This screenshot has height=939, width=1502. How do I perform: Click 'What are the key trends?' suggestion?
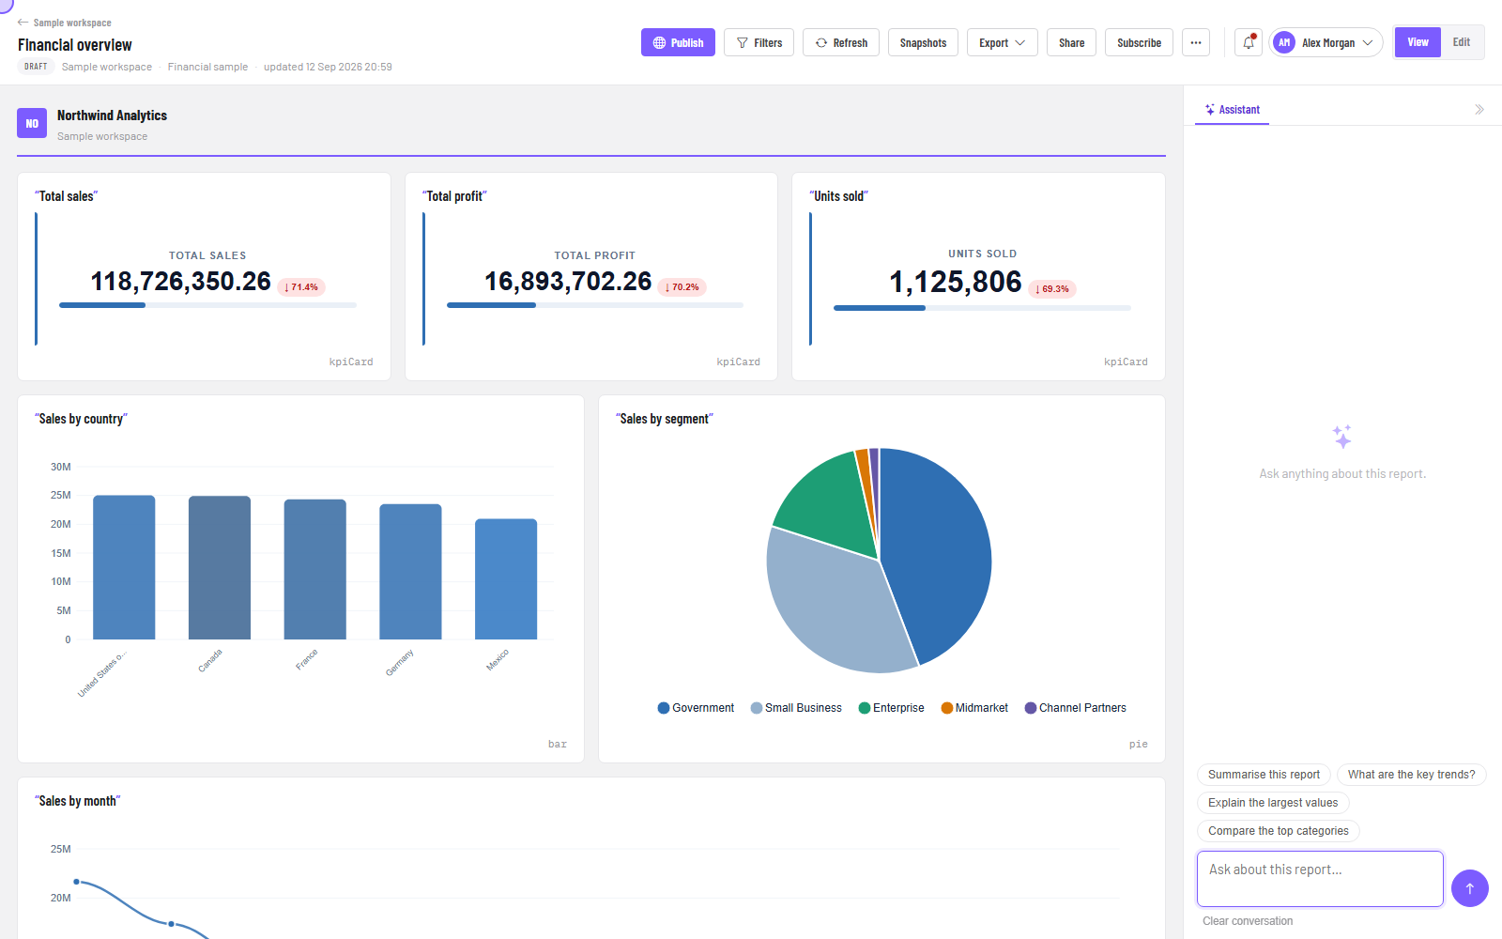(1411, 775)
